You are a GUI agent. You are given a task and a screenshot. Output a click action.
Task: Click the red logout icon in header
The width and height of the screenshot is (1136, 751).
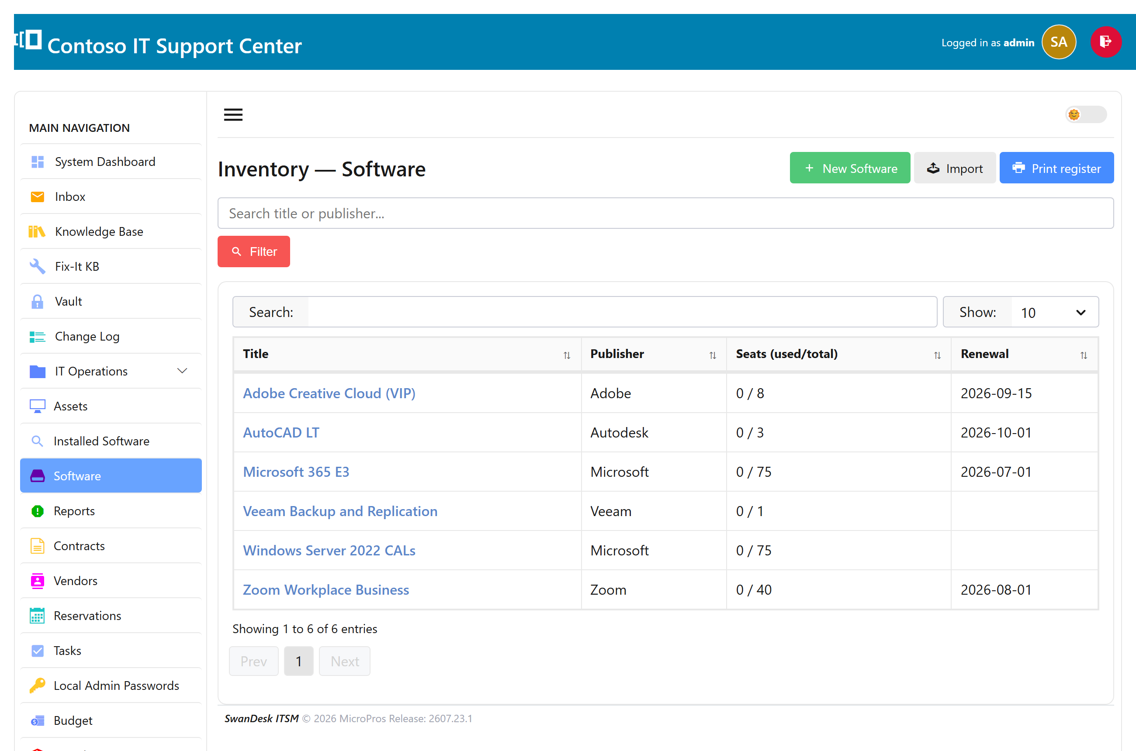point(1106,42)
